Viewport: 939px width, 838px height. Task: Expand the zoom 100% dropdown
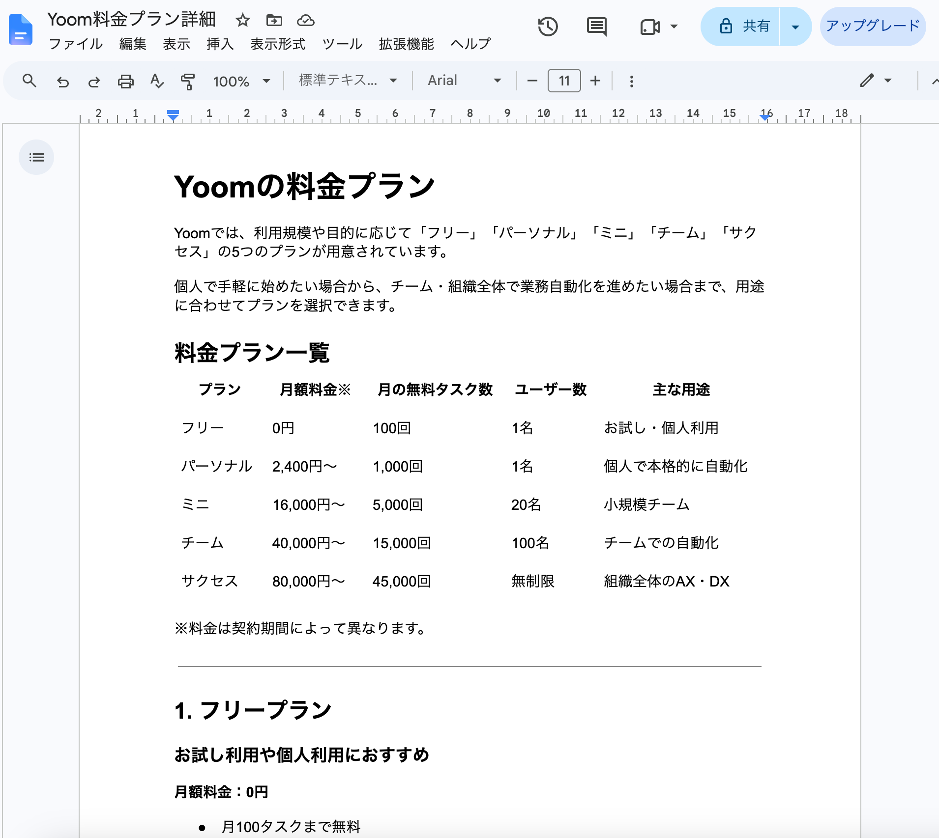point(241,81)
